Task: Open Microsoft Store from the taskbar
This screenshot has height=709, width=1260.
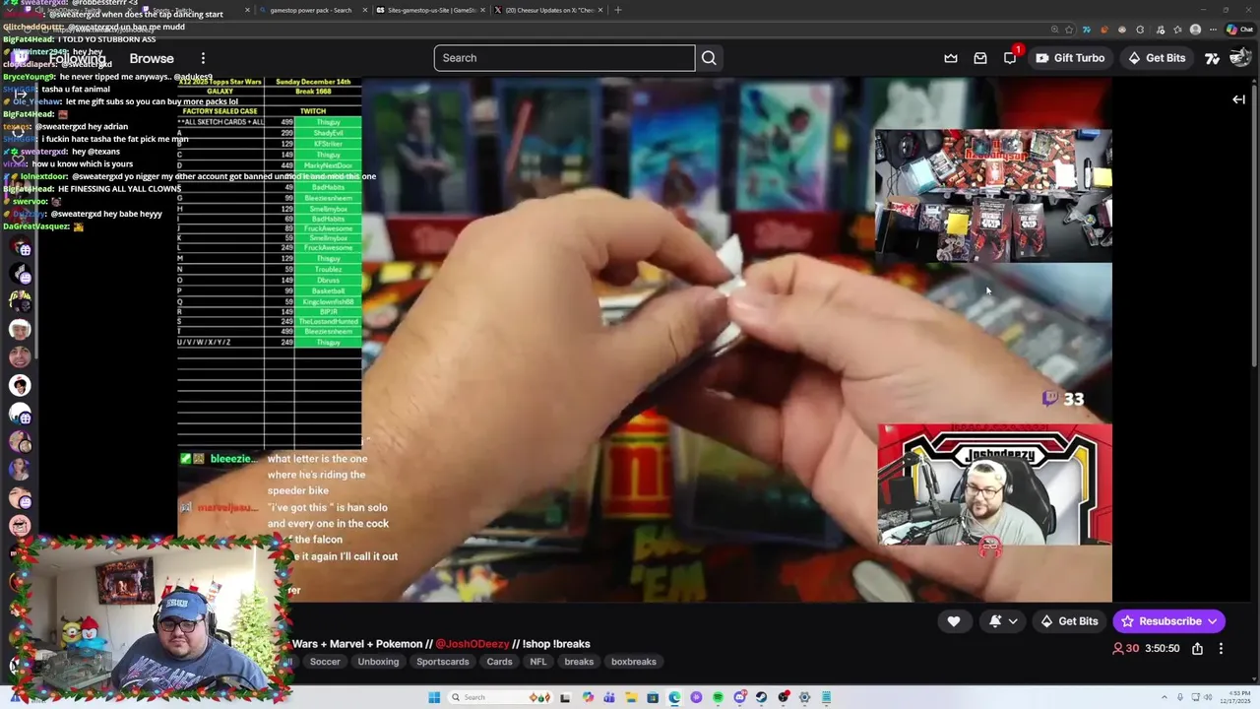Action: coord(653,698)
